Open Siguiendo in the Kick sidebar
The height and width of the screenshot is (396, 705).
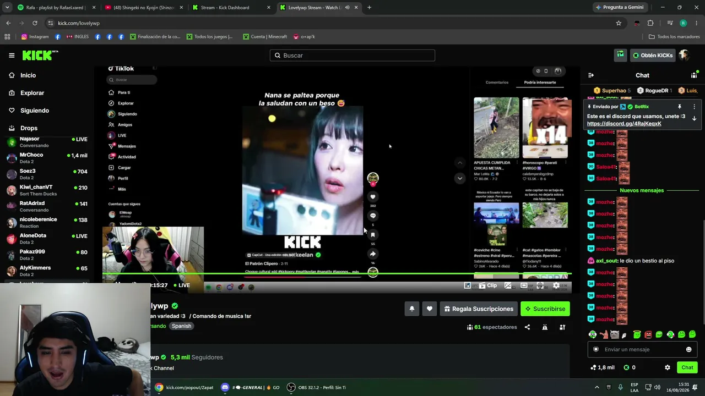35,111
